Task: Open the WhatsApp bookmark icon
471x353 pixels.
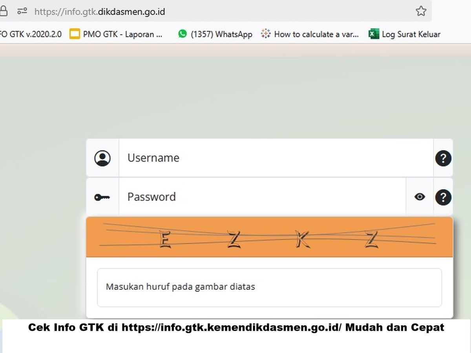Action: (x=183, y=34)
